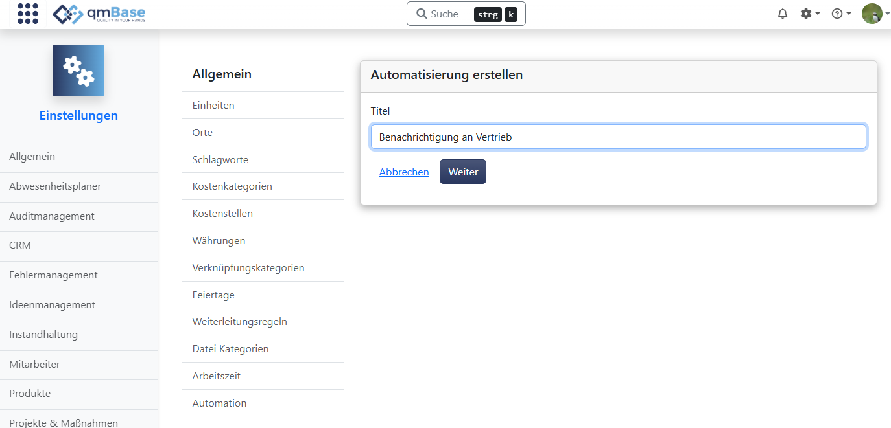The height and width of the screenshot is (428, 891).
Task: Click the Einstellungen gears tile icon
Action: [78, 70]
